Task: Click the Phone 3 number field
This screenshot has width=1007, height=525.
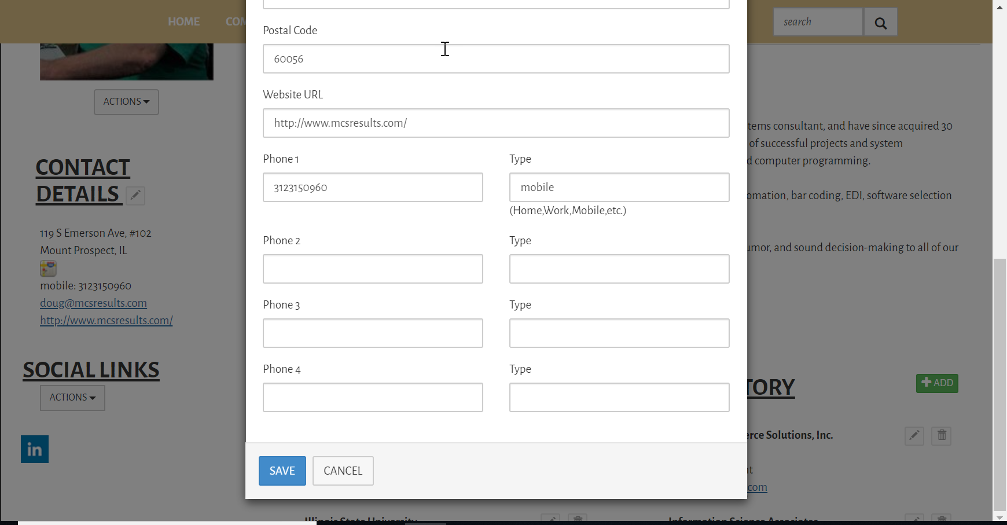Action: 373,333
